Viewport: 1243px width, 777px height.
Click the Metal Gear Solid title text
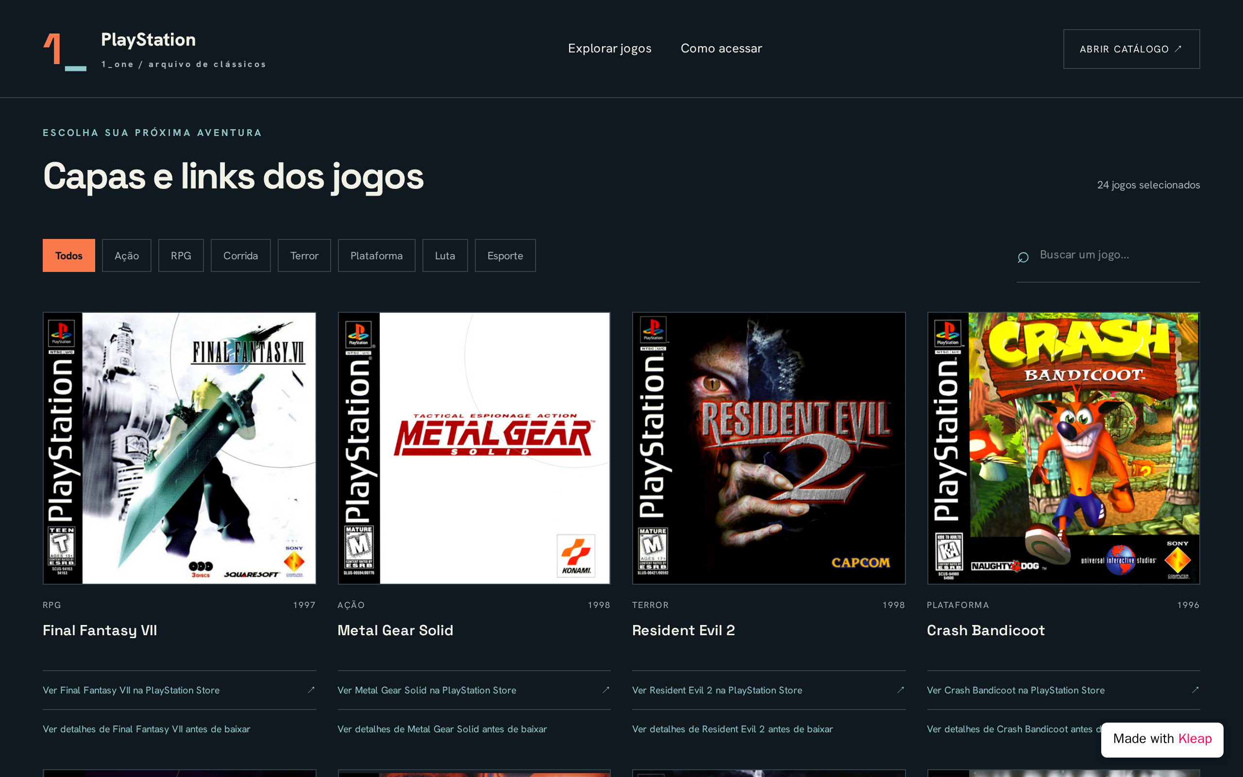point(396,630)
